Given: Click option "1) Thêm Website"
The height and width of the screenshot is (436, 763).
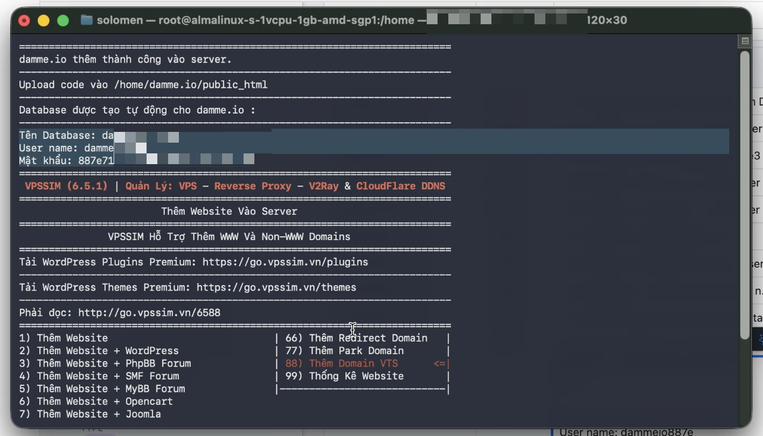Looking at the screenshot, I should [64, 338].
